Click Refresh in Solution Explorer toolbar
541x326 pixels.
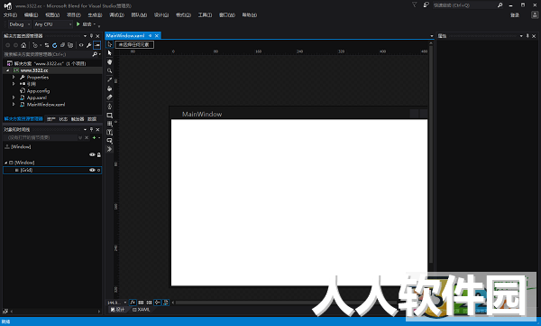coord(54,45)
